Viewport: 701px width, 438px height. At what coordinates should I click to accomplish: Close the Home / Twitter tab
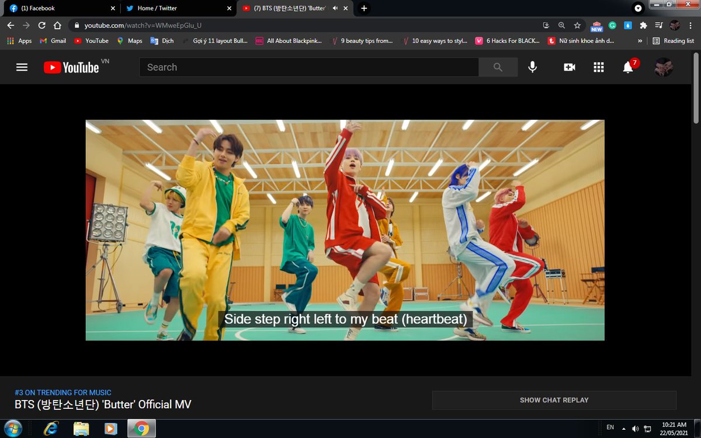229,8
